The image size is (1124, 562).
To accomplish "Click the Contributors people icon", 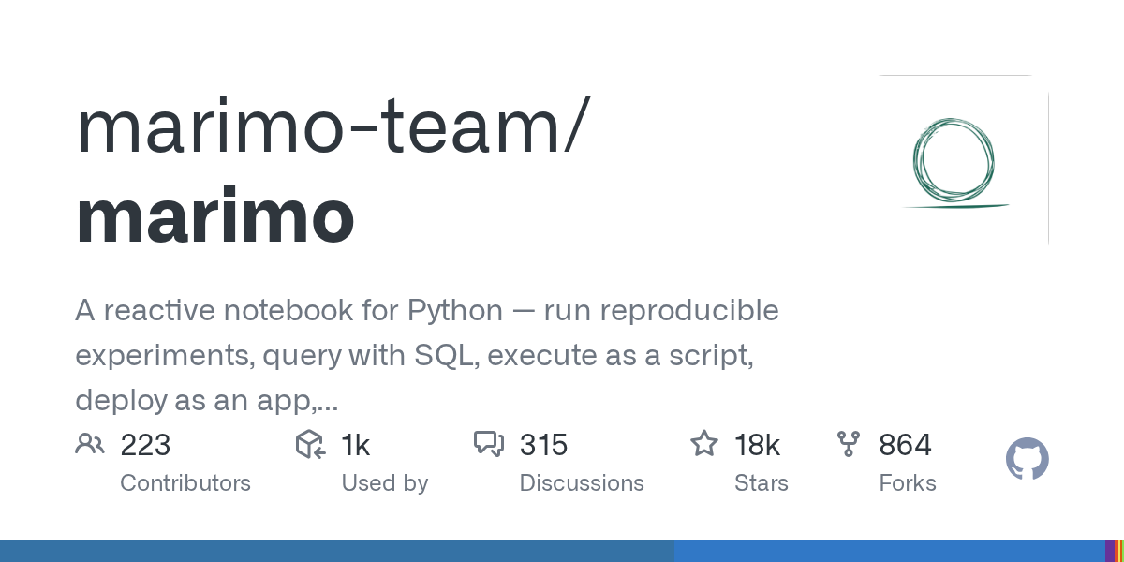I will (90, 444).
